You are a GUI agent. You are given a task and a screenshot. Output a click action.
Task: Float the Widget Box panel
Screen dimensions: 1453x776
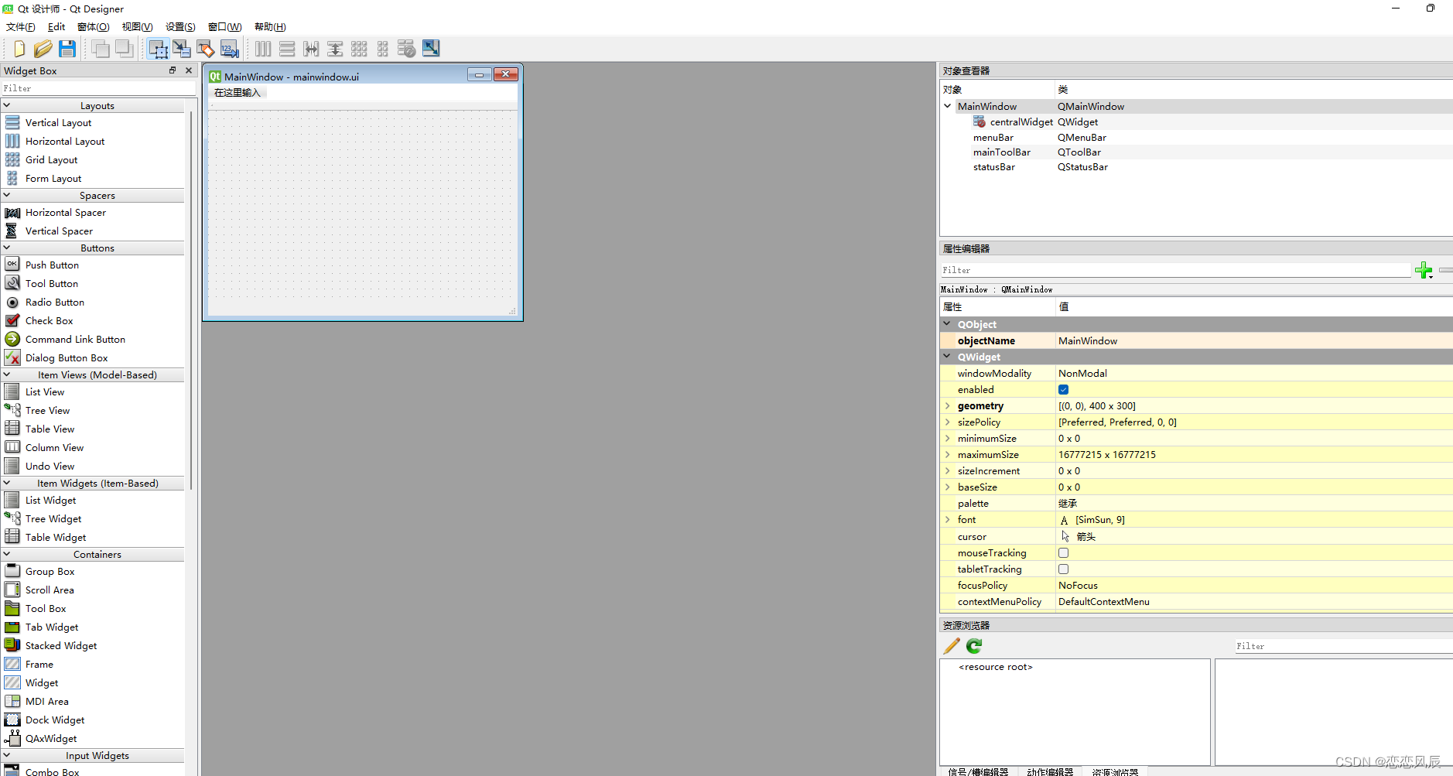point(173,70)
